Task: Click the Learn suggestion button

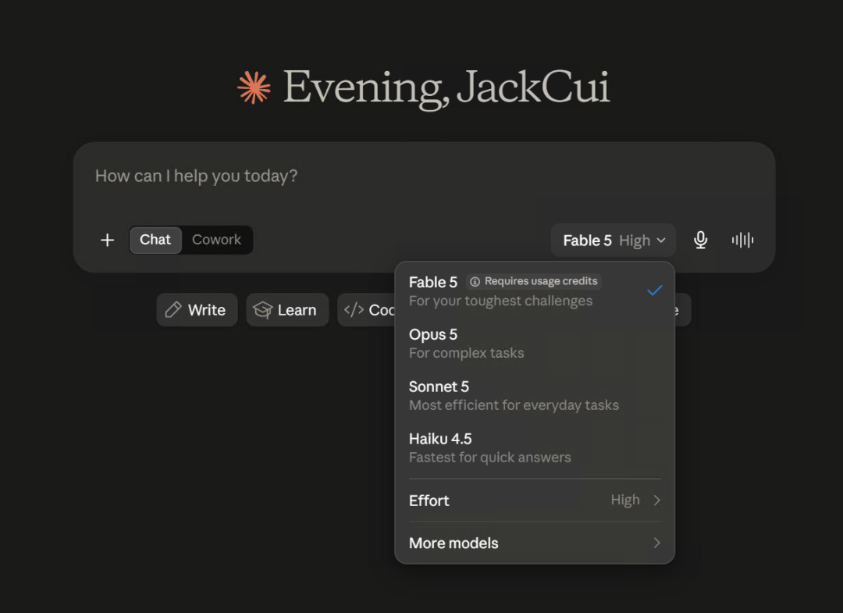Action: [x=287, y=310]
